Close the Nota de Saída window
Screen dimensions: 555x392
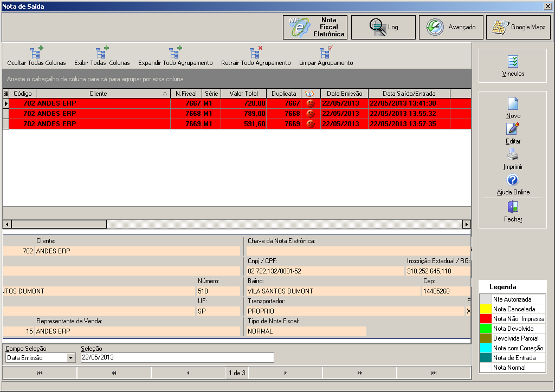click(547, 6)
